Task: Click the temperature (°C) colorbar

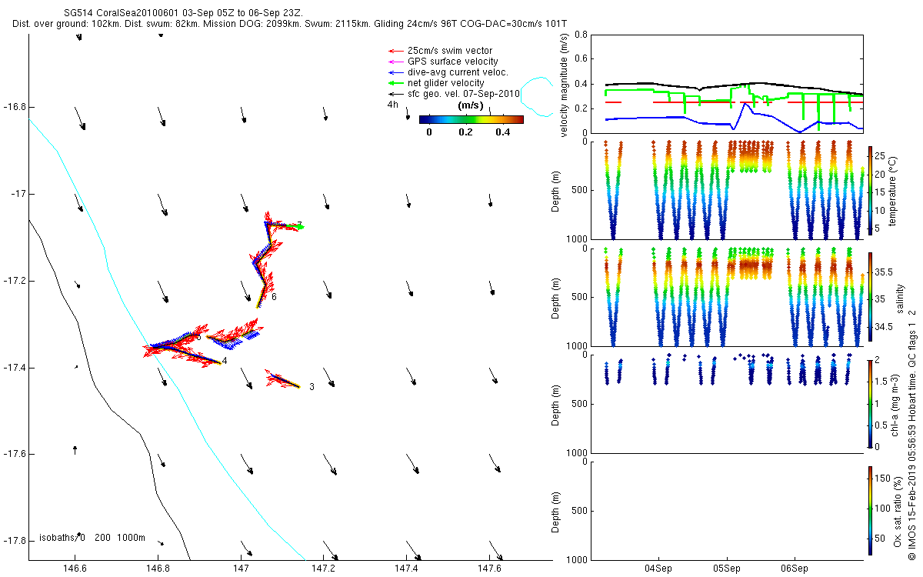Action: (x=870, y=189)
